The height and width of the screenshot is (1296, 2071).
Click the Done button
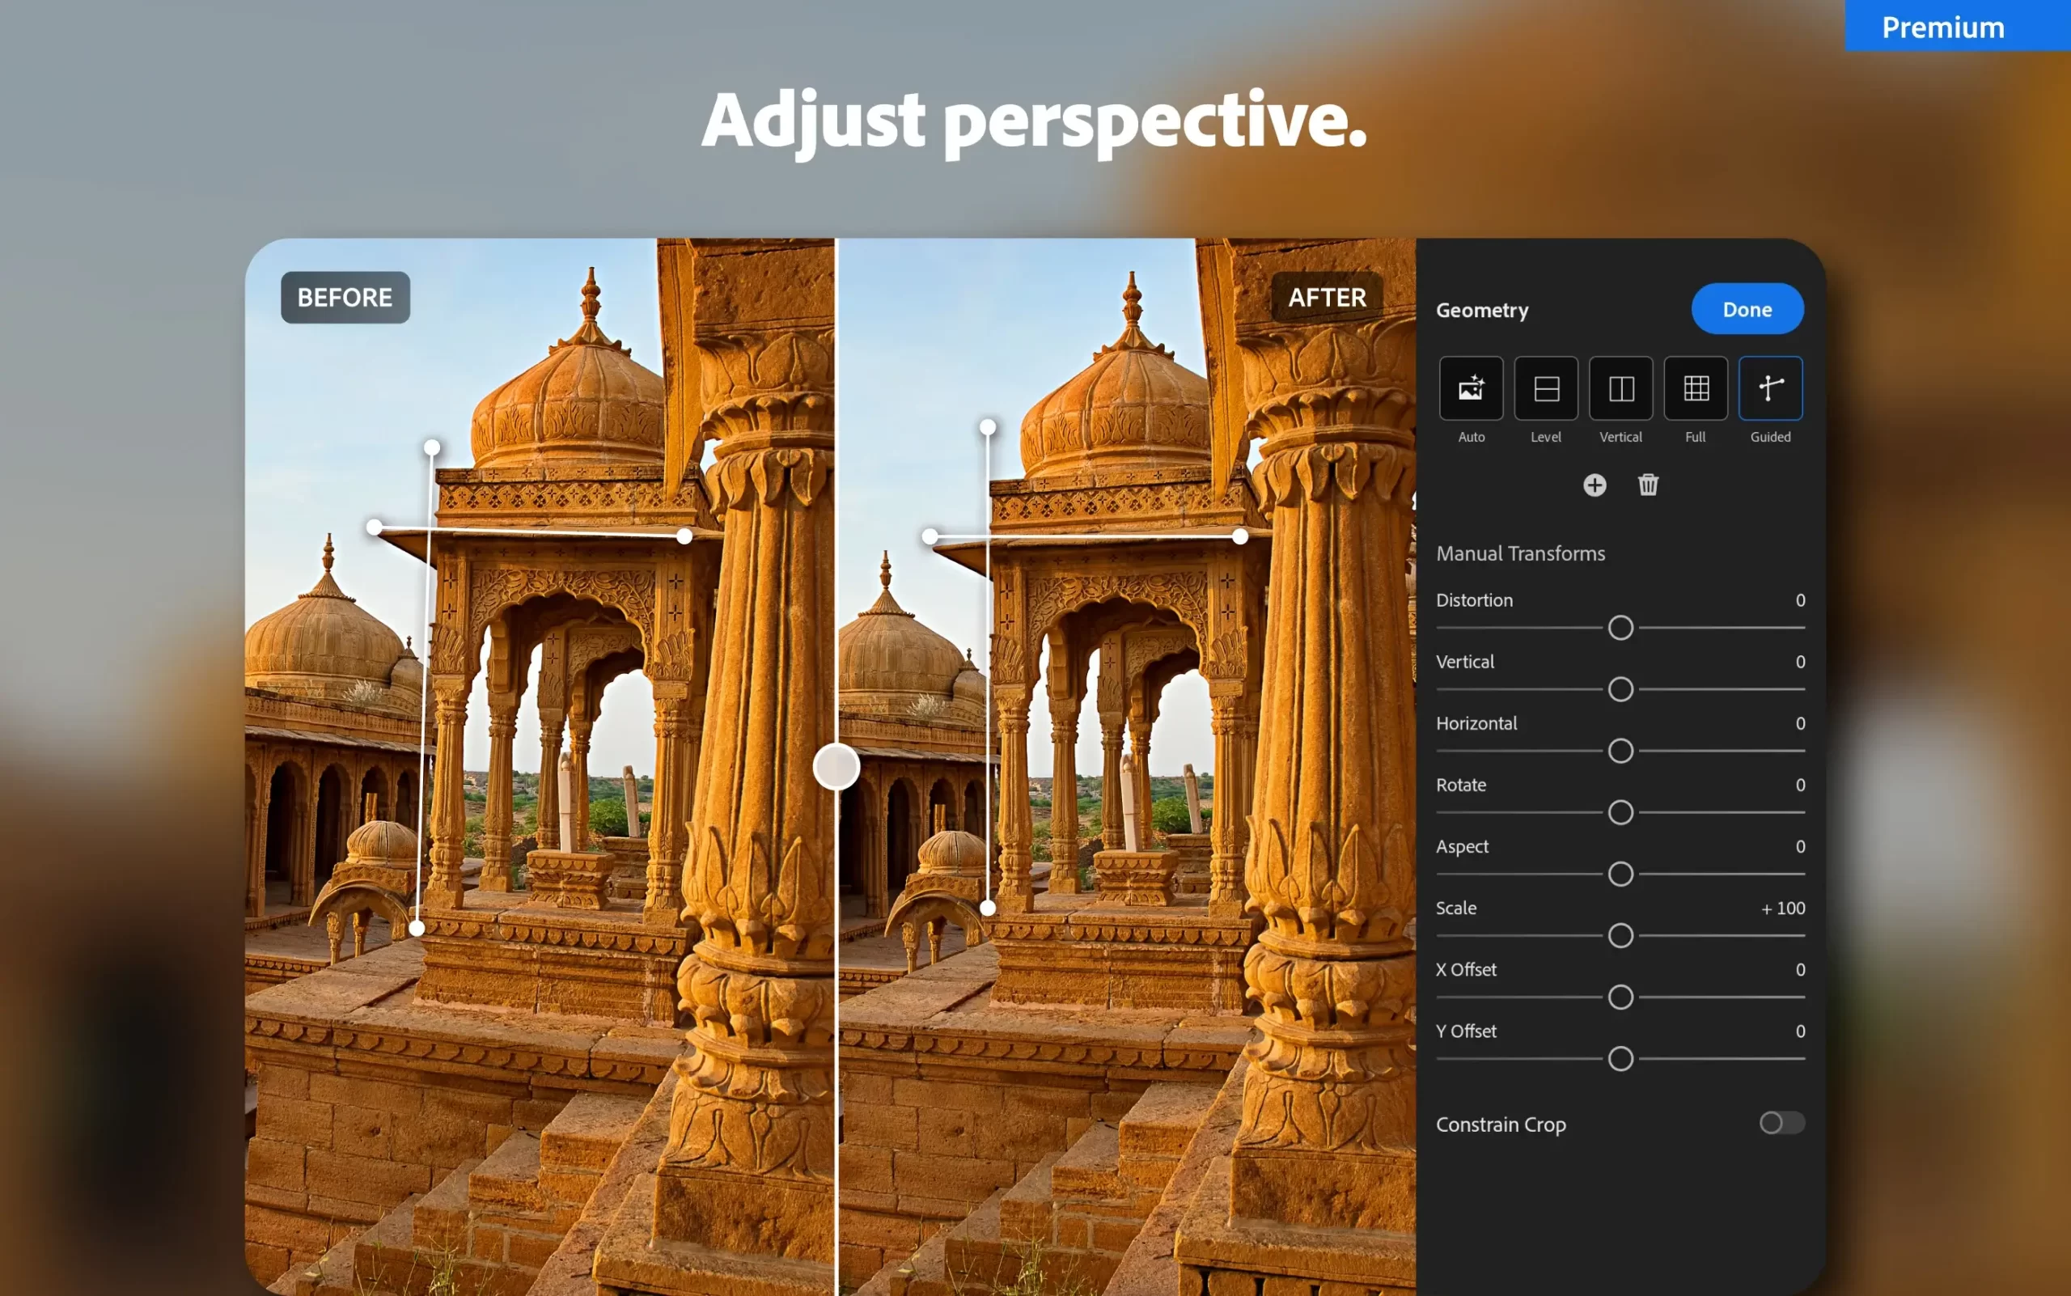[x=1747, y=308]
